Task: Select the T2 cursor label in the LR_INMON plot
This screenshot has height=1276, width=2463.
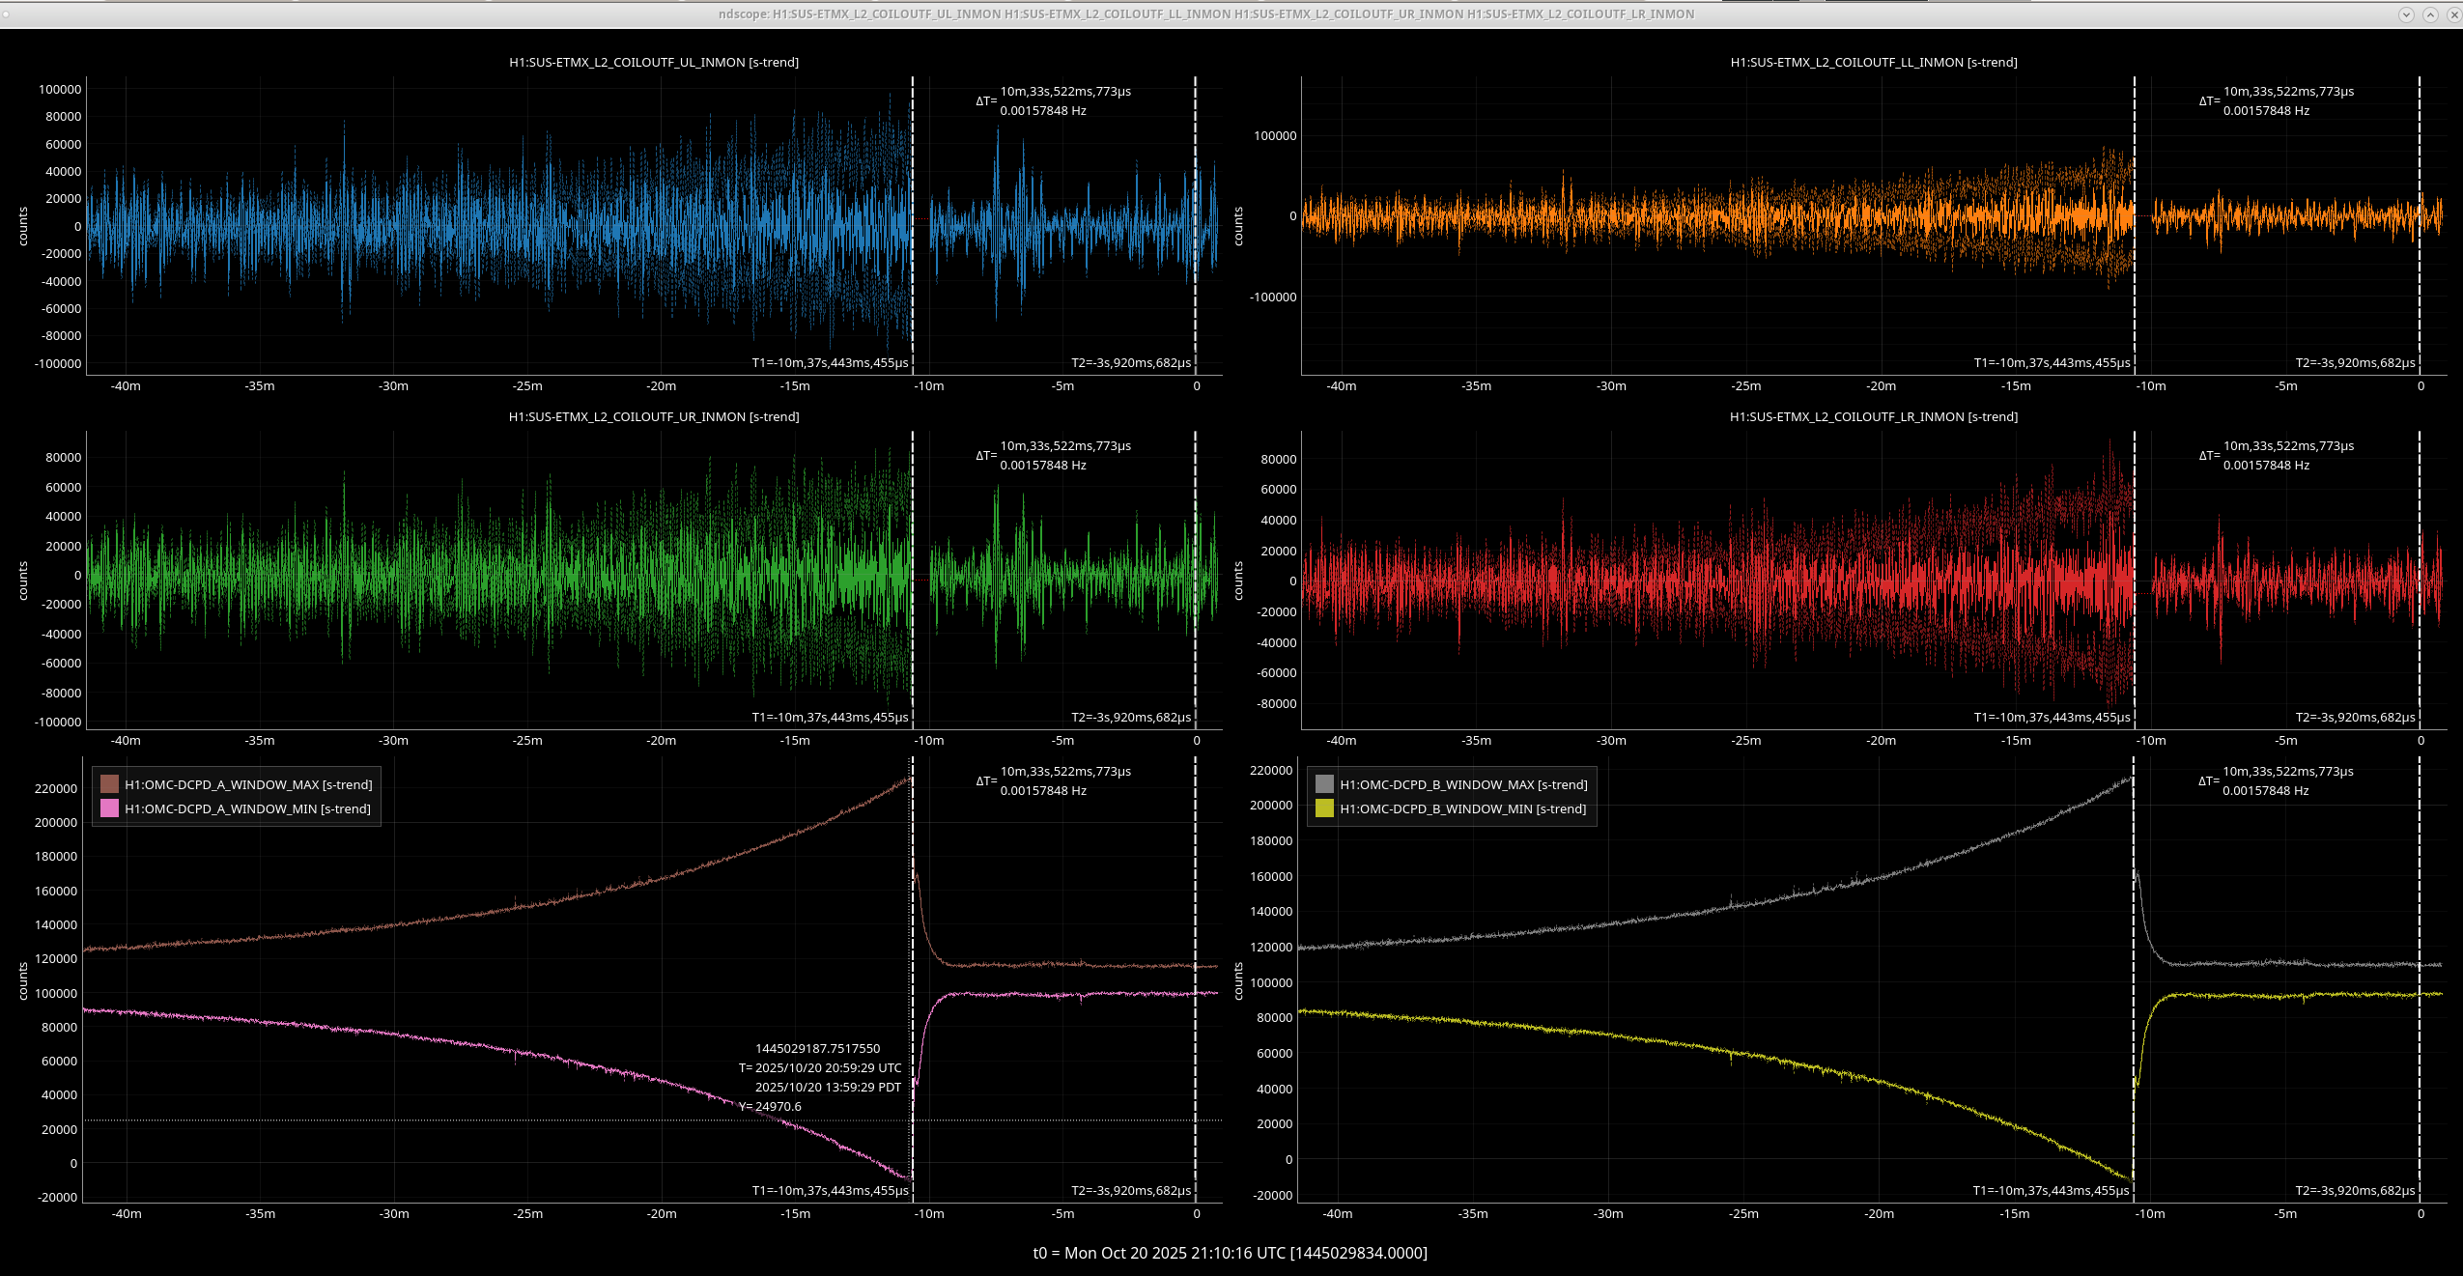Action: coord(2355,717)
